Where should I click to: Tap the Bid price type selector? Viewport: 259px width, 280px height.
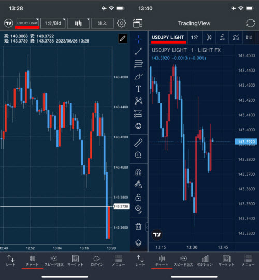(x=249, y=37)
